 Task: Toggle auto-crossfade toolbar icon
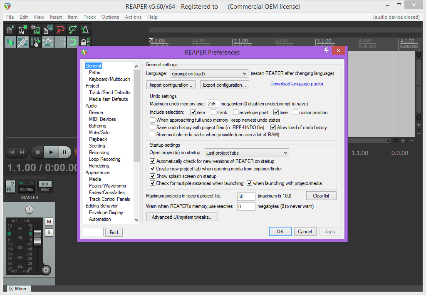[10, 42]
